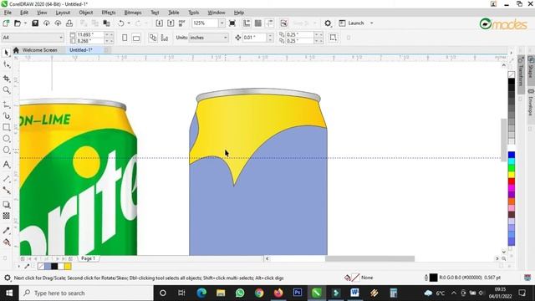
Task: Expand the Launch dropdown
Action: [371, 23]
